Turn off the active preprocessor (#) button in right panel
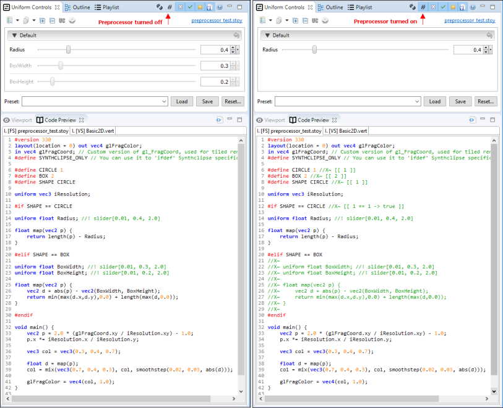The width and height of the screenshot is (503, 408). [x=423, y=7]
